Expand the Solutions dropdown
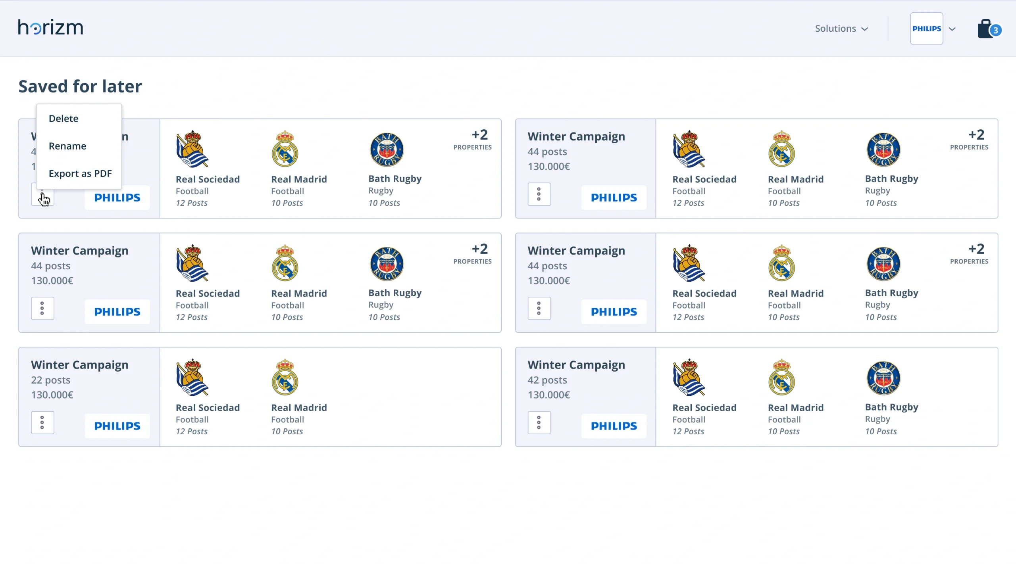 pyautogui.click(x=841, y=29)
